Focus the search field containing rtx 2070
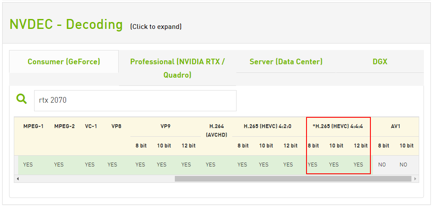 [x=135, y=100]
